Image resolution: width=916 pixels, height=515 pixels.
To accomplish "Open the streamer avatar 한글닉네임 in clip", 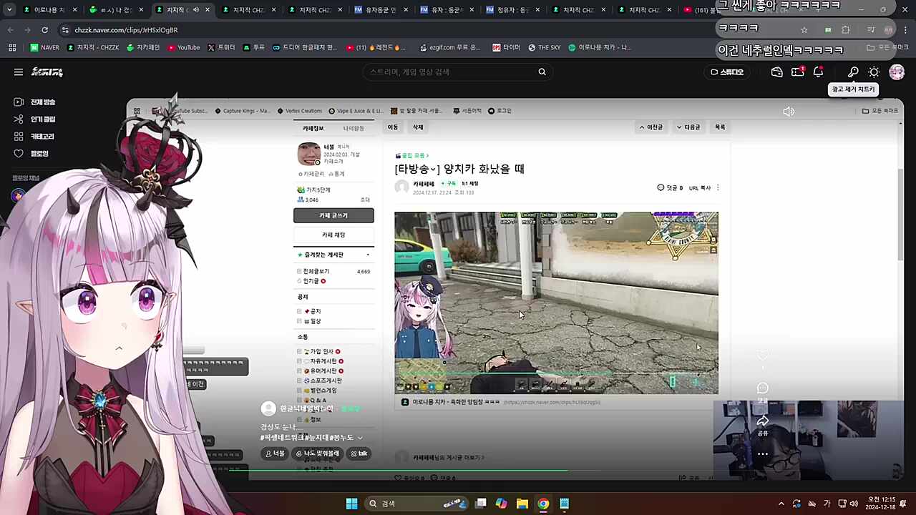I will tap(268, 408).
